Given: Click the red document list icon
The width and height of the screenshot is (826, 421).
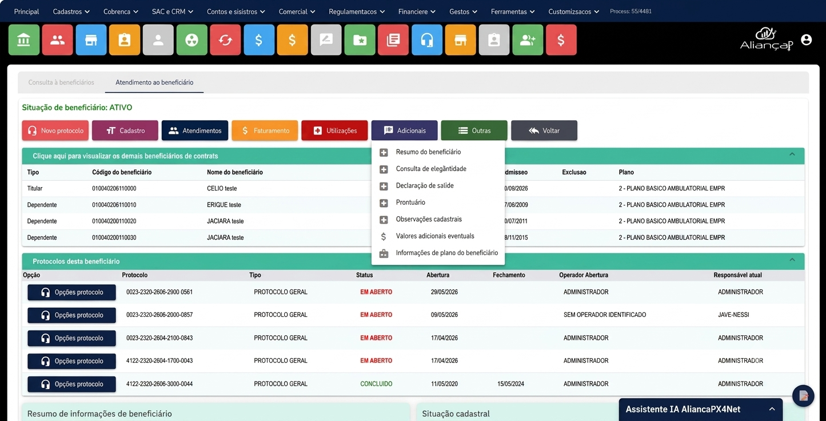Looking at the screenshot, I should pyautogui.click(x=393, y=40).
